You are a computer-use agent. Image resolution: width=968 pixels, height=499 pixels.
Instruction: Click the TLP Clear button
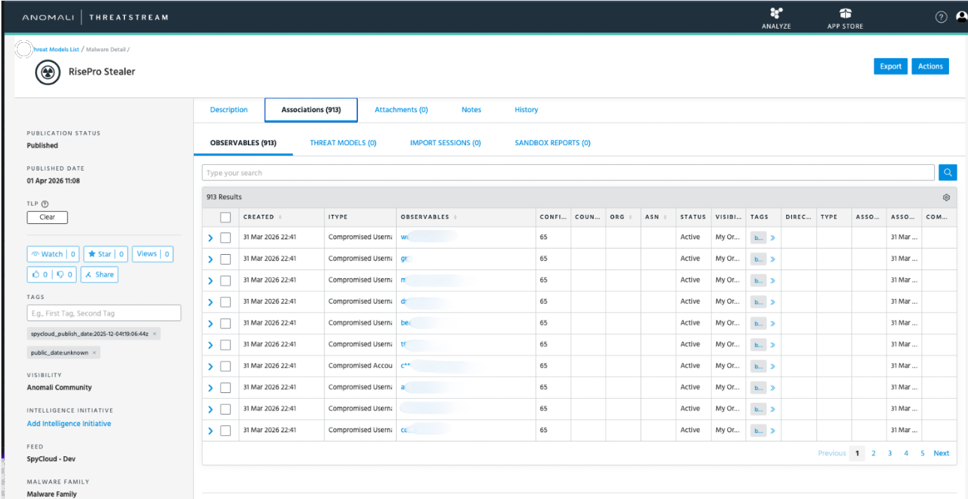(47, 217)
